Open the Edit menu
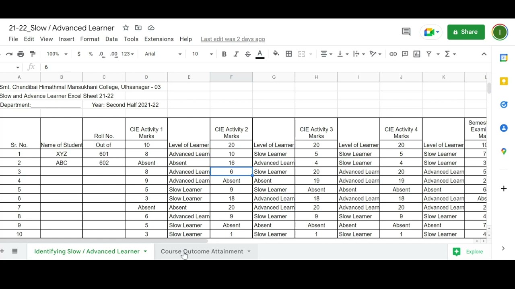 (x=29, y=39)
